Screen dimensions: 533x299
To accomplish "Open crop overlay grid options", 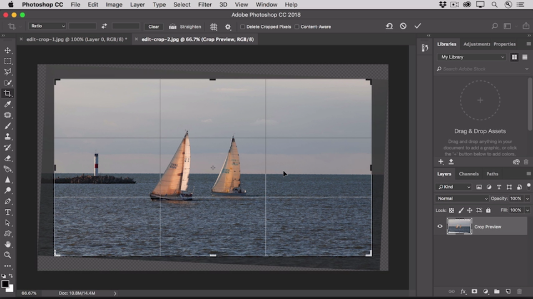I will tap(214, 27).
